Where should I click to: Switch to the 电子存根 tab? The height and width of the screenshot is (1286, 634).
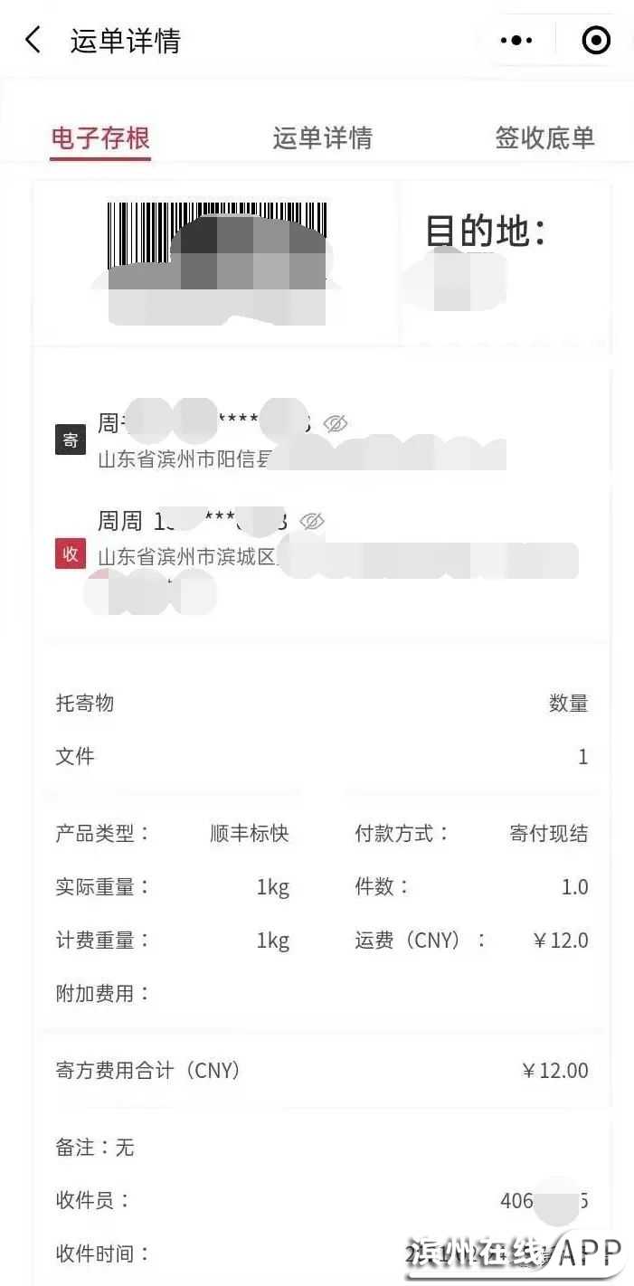(x=100, y=138)
